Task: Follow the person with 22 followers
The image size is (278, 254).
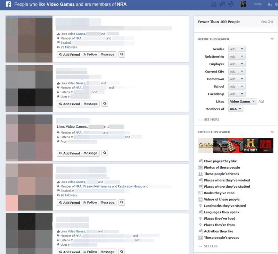Action: pos(90,54)
